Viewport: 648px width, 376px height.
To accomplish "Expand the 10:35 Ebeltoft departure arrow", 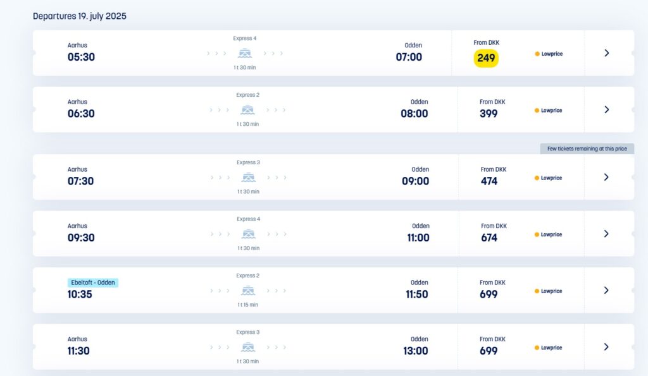I will pyautogui.click(x=606, y=290).
